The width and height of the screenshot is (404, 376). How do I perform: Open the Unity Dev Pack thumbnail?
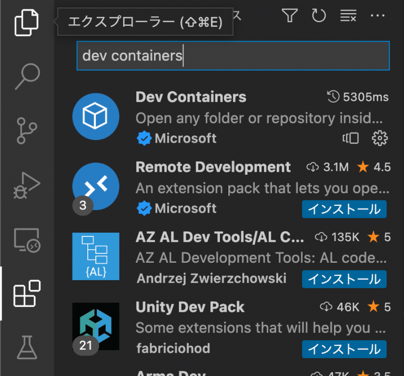tap(96, 326)
